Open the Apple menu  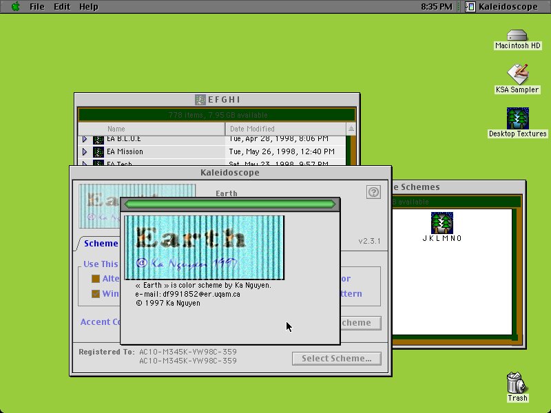[15, 7]
